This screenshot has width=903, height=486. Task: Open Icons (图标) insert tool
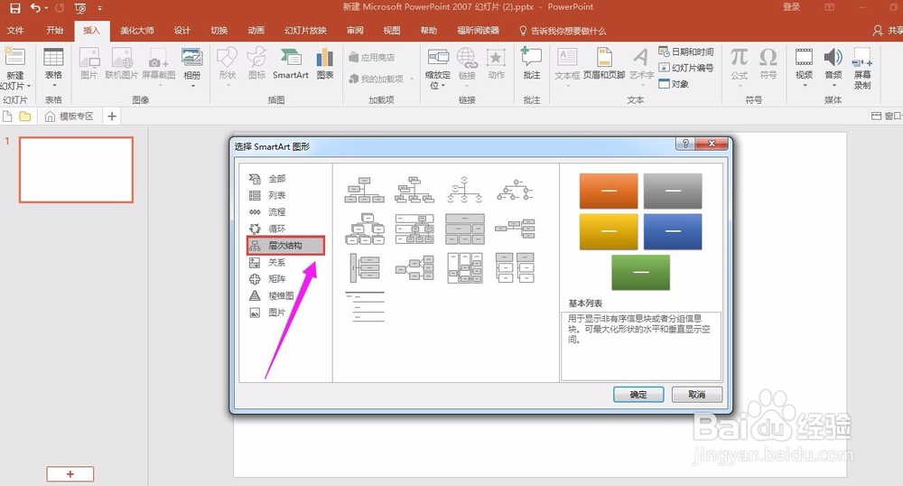tap(256, 64)
